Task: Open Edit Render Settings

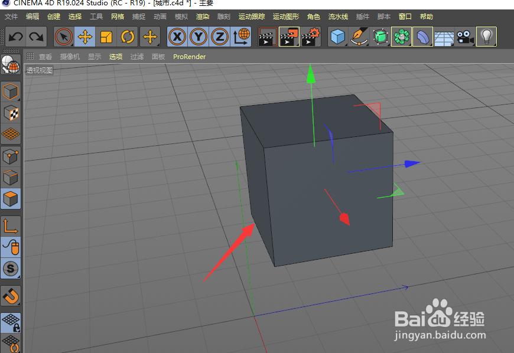Action: 310,37
